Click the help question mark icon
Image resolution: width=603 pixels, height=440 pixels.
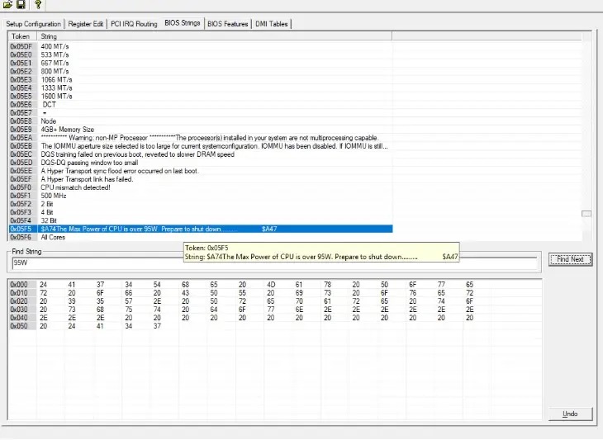[38, 4]
